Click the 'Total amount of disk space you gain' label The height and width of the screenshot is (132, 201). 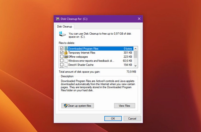[79, 72]
